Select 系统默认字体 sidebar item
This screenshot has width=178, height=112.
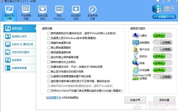point(20,36)
